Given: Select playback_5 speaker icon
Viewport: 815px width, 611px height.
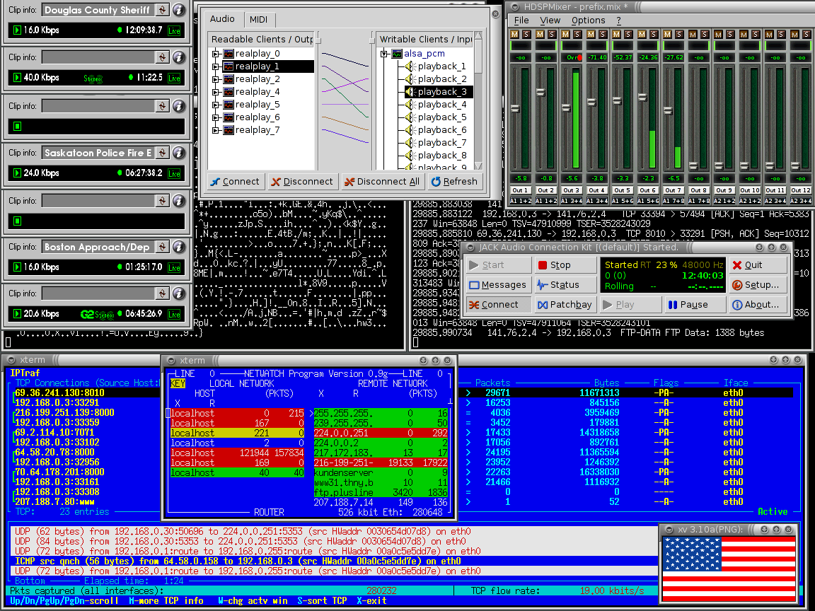Looking at the screenshot, I should (410, 117).
